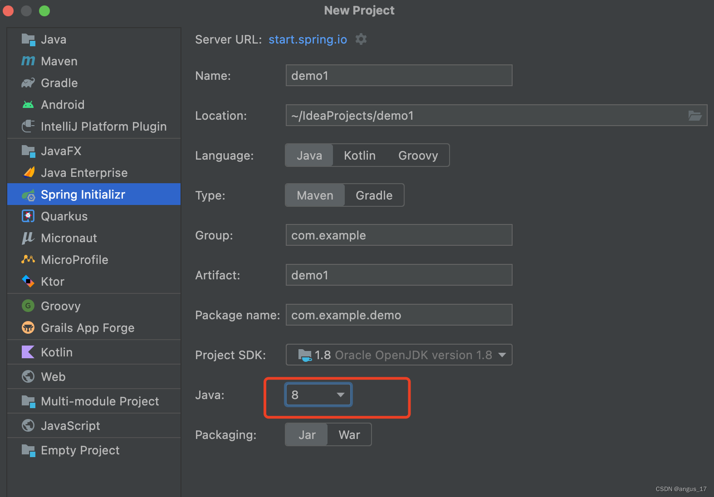
Task: Click the Java project type icon
Action: [x=28, y=39]
